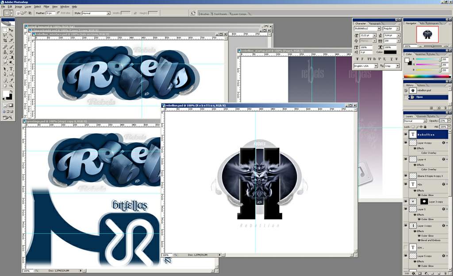Screen dimensions: 453x276
Task: Switch to Quick Mask mode
Action: pyautogui.click(x=11, y=105)
